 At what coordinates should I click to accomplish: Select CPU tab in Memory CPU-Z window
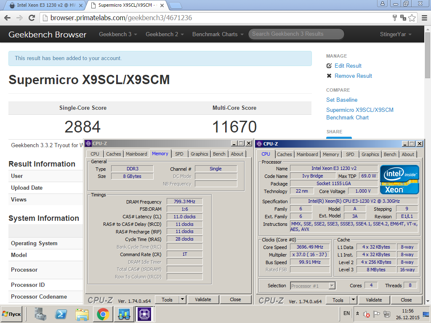click(95, 154)
